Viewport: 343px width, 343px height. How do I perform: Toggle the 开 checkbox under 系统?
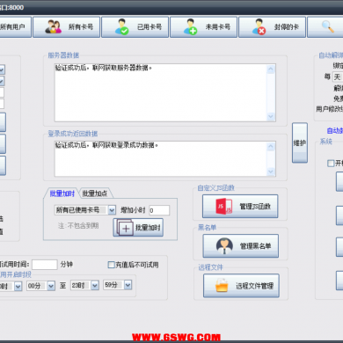331,163
